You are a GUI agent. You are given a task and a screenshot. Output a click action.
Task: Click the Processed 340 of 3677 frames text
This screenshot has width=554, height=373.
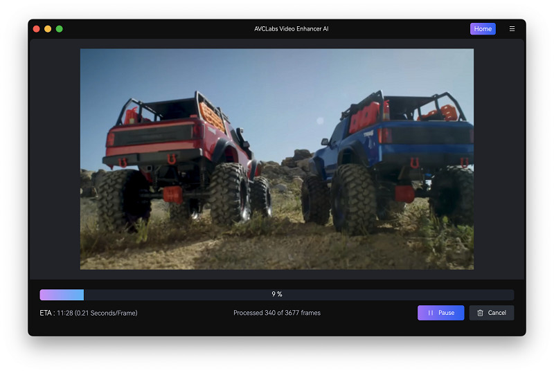(277, 313)
